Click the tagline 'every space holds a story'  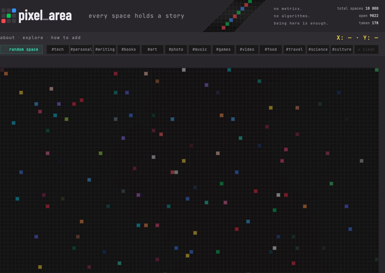[136, 16]
